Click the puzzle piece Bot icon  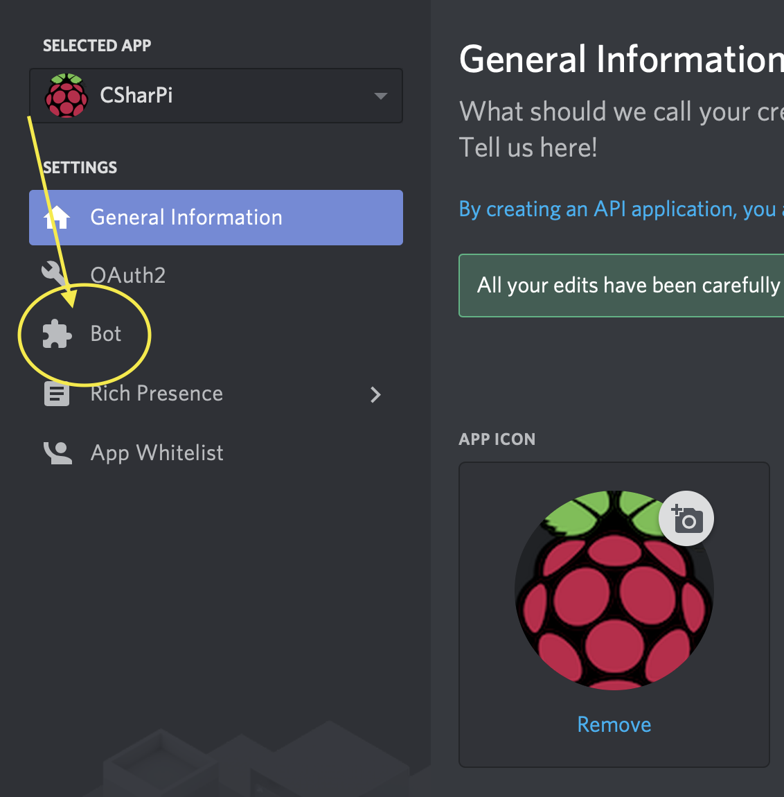pyautogui.click(x=57, y=334)
